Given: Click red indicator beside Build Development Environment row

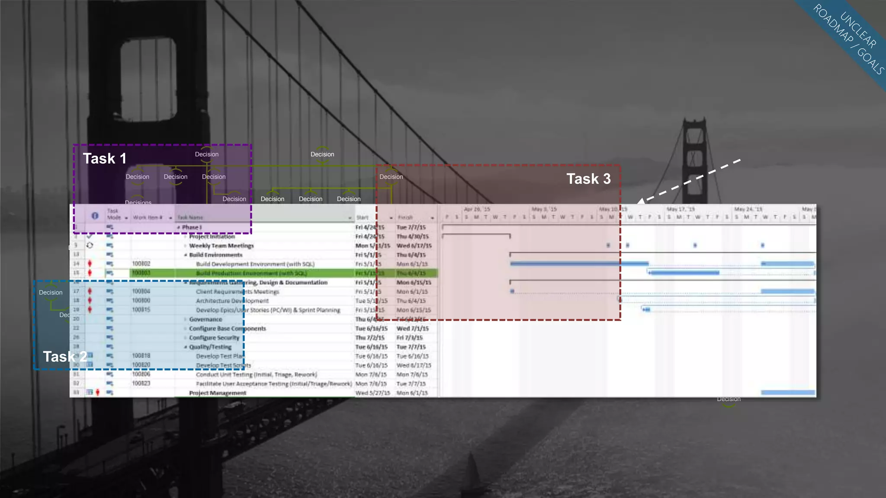Looking at the screenshot, I should 90,263.
